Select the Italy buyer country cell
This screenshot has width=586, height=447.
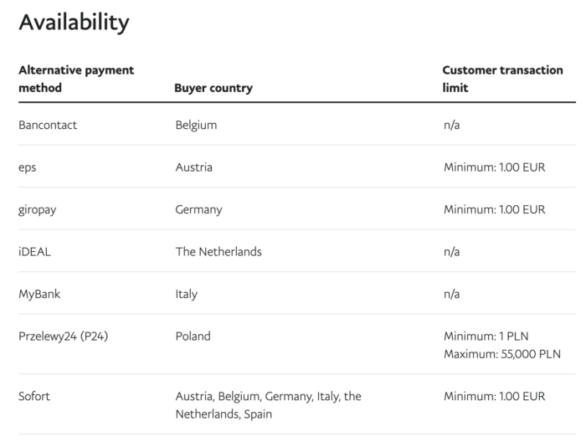(186, 294)
